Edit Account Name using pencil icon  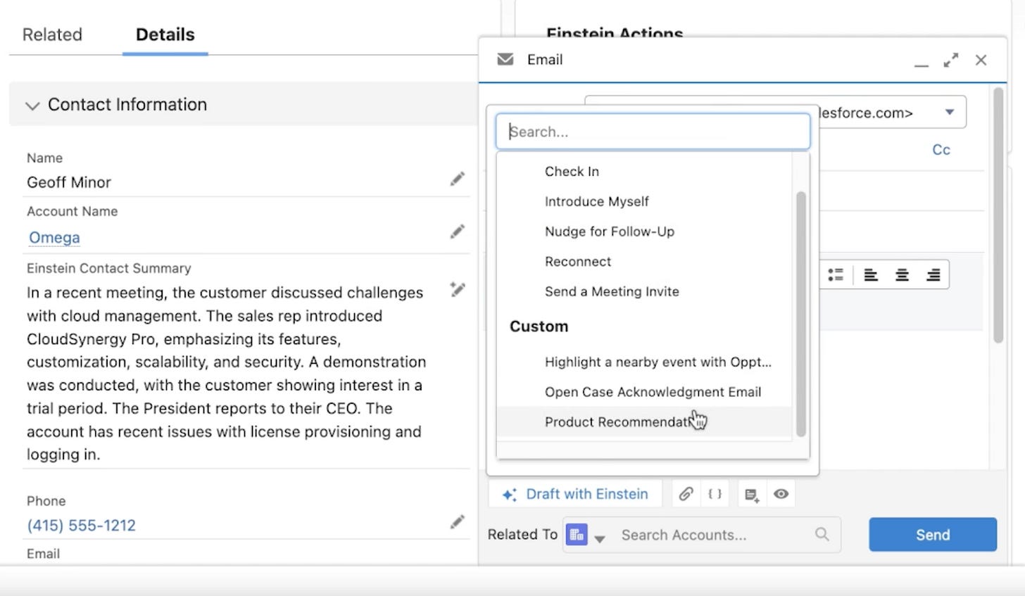458,232
